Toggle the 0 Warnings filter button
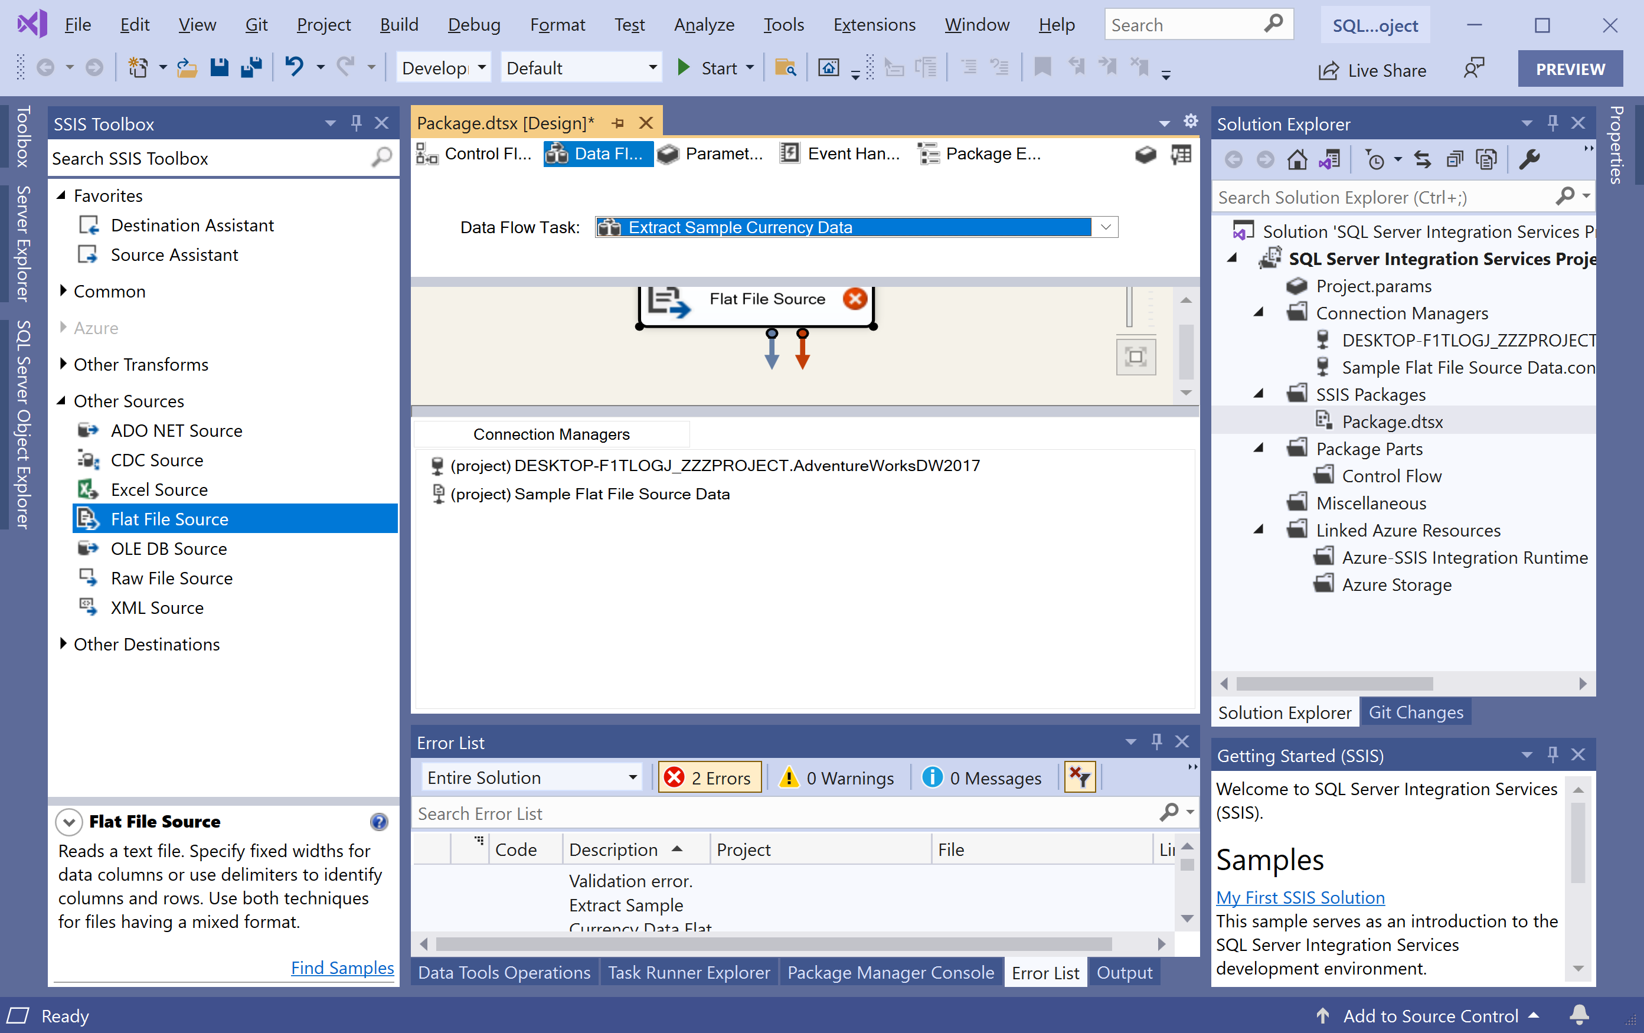This screenshot has width=1644, height=1033. point(838,777)
